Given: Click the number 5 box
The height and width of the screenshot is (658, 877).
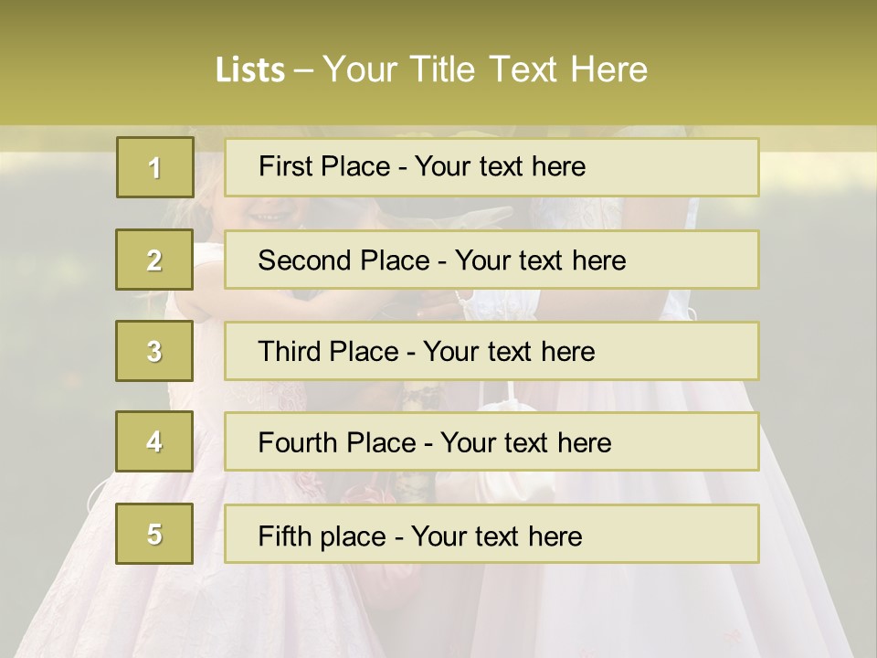Looking at the screenshot, I should click(x=154, y=534).
